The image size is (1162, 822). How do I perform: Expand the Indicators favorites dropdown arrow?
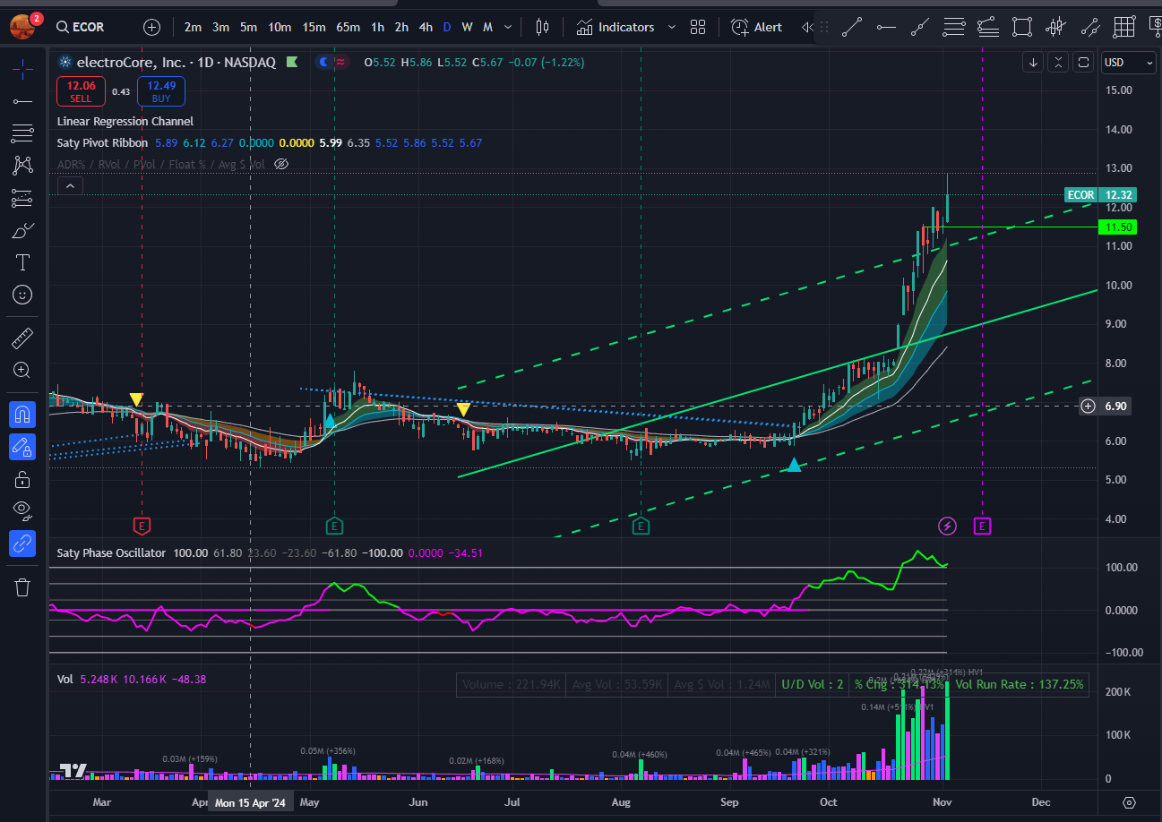(x=672, y=27)
